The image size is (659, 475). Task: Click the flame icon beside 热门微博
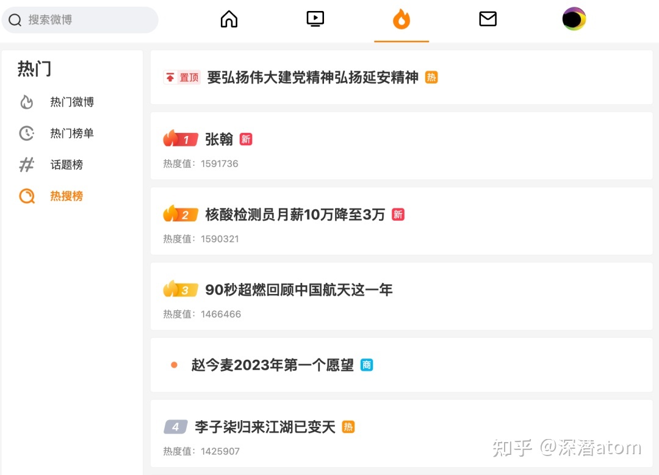pyautogui.click(x=26, y=102)
